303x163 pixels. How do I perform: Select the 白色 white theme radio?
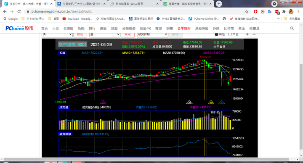[x=230, y=34]
